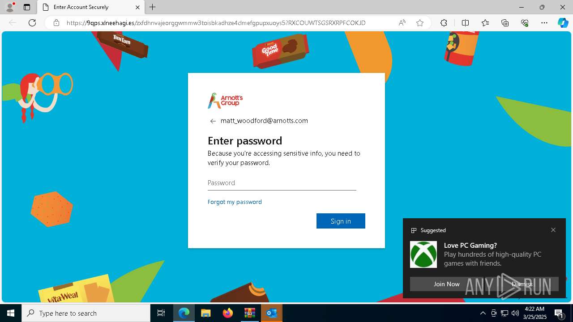Open the tab actions menu icon
Screen dimensions: 573x322
pos(27,7)
